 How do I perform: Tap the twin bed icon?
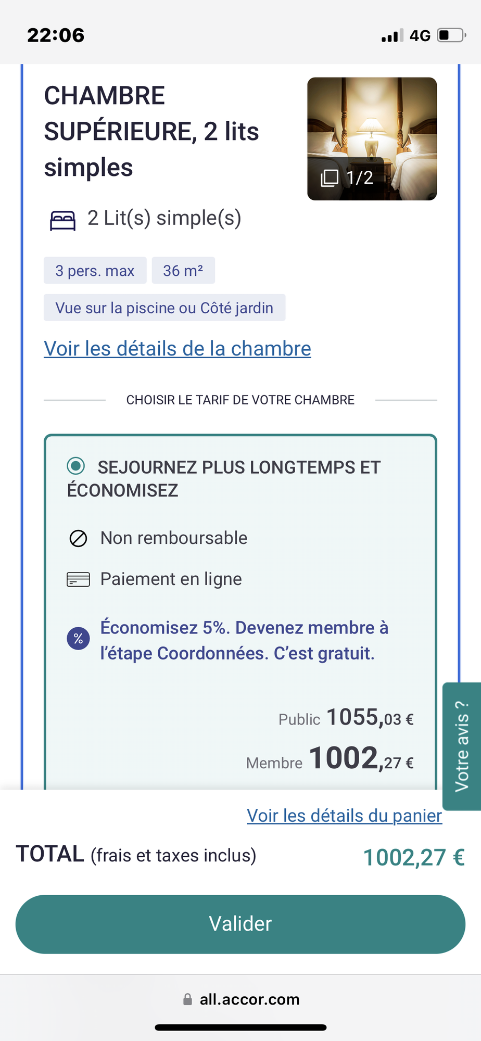(62, 221)
